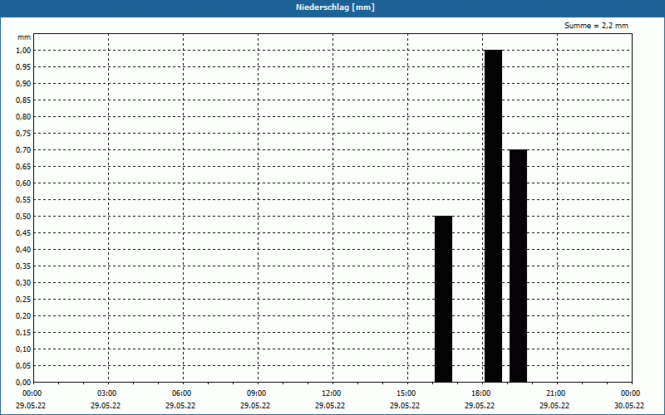
Task: Click the 0,90 y-axis label
Action: click(23, 84)
